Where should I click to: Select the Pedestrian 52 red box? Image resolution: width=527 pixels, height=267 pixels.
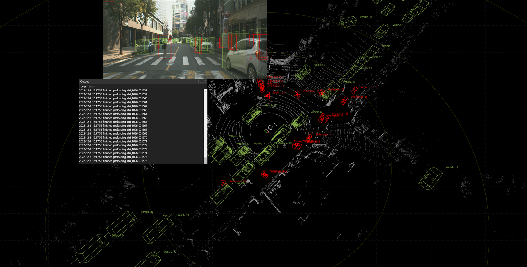355,90
